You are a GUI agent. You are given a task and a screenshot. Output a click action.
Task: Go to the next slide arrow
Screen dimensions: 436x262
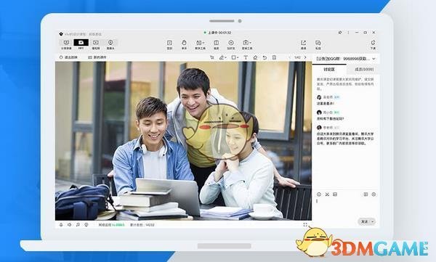pyautogui.click(x=305, y=57)
